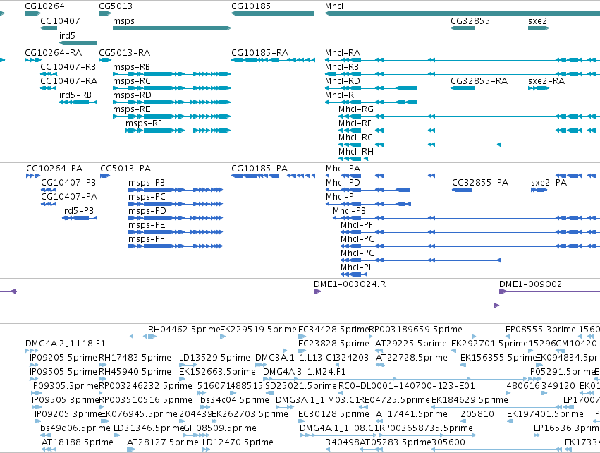
Task: Select protein msps-PF
Action: tap(176, 246)
